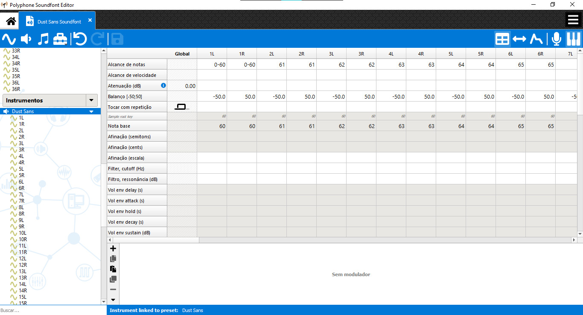Select division 7L under Dust Sans
The height and width of the screenshot is (315, 583).
click(21, 195)
